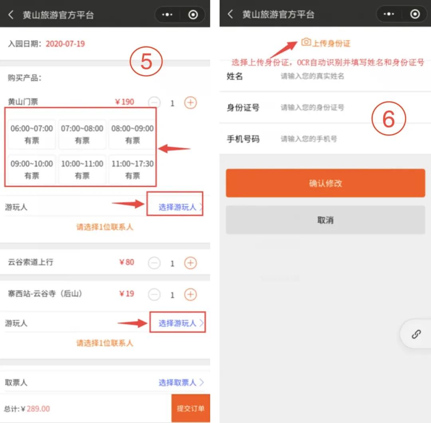This screenshot has width=431, height=423.
Task: Tap the plus icon to increase 黄山门票 quantity
Action: (190, 103)
